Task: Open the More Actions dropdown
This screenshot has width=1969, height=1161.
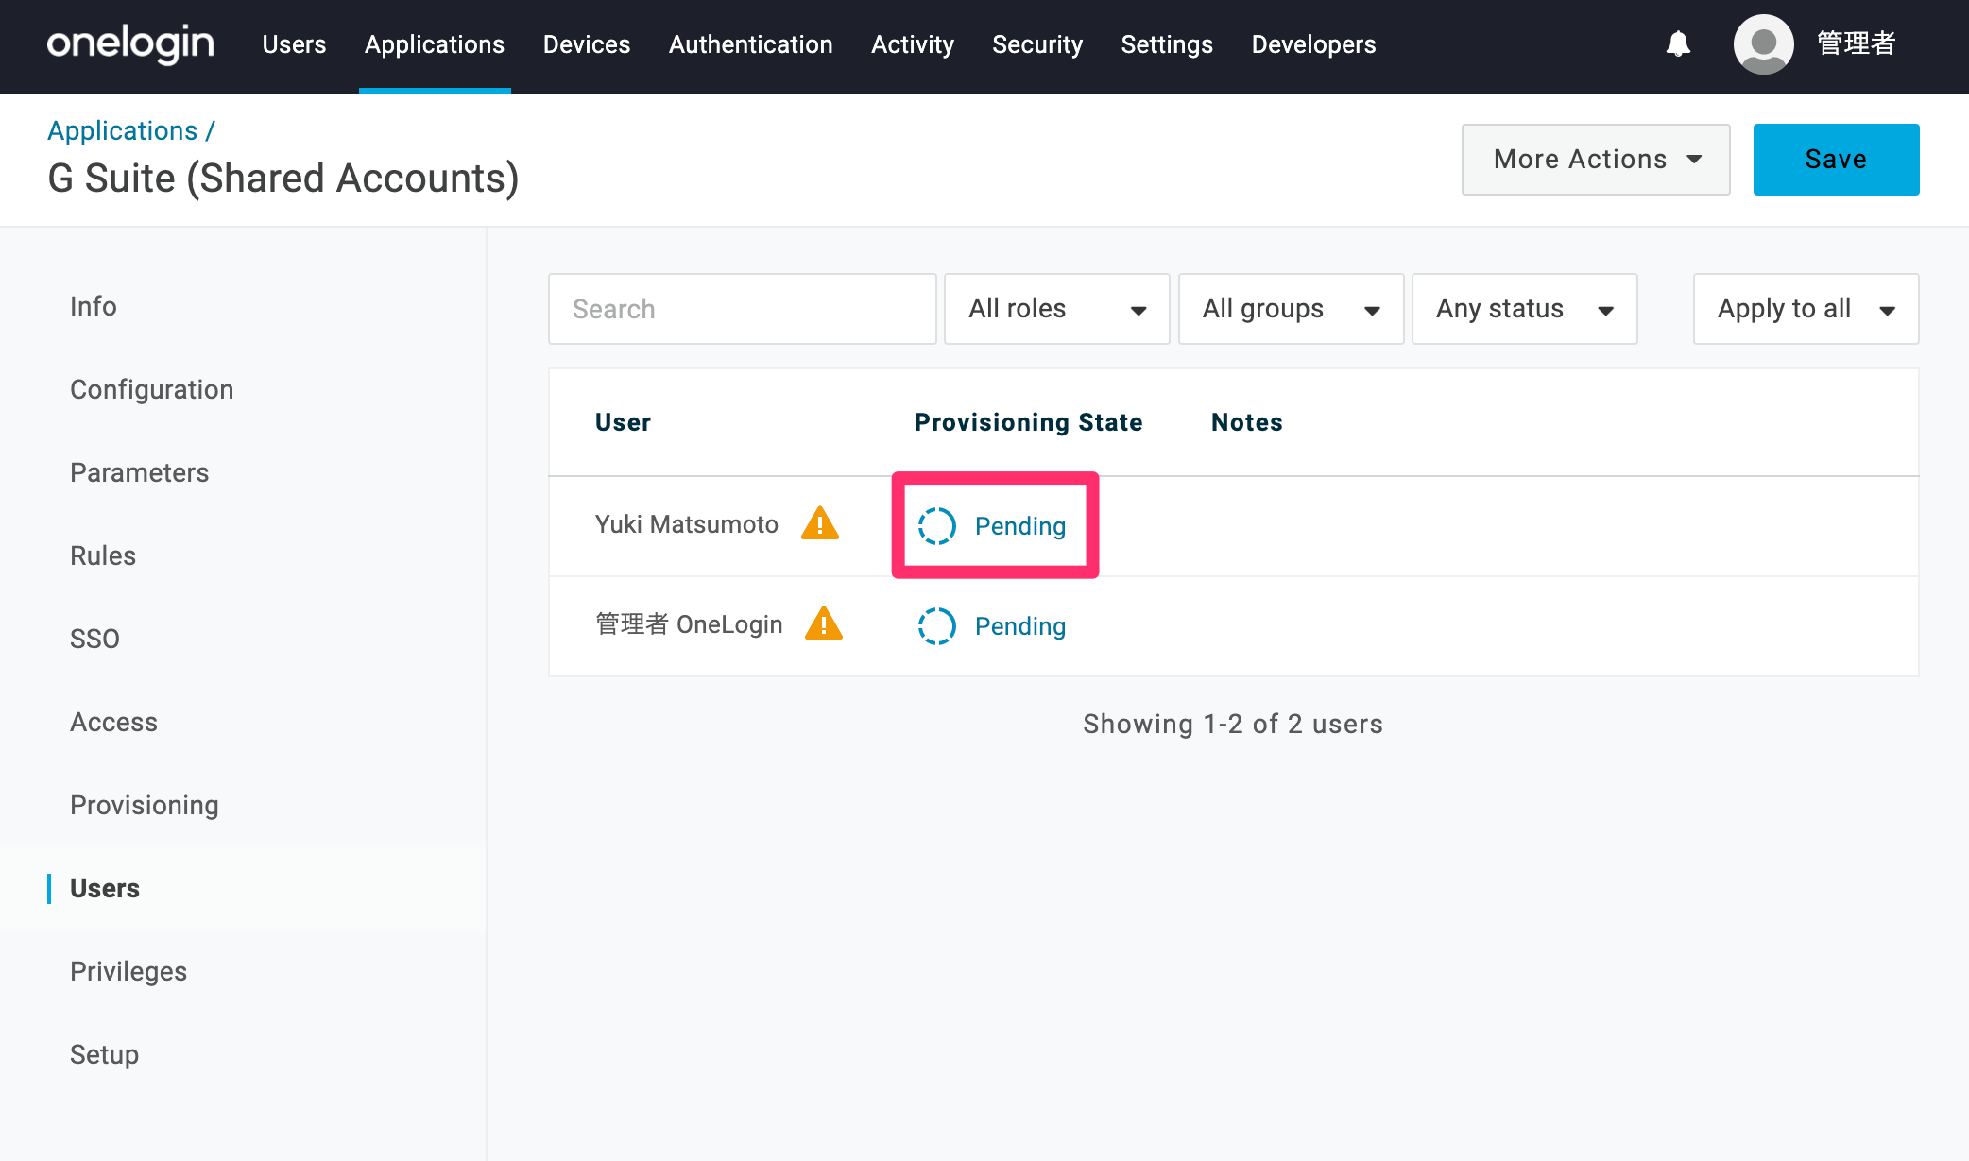Action: (x=1596, y=160)
